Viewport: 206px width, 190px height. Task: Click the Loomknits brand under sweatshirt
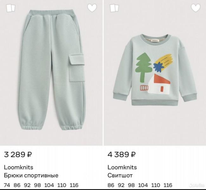click(122, 167)
